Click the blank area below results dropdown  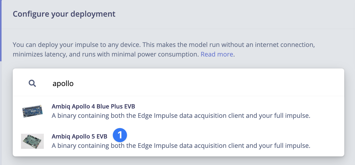tap(177, 161)
